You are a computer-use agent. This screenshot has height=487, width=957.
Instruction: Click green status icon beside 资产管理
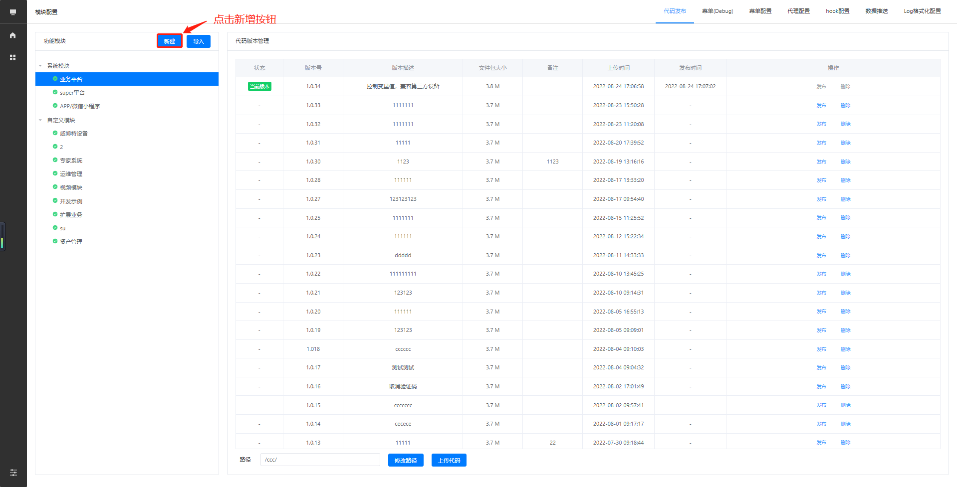55,241
